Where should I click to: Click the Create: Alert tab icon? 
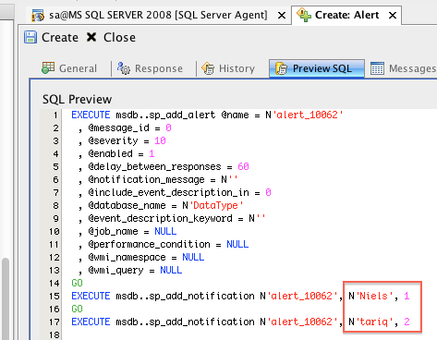304,15
